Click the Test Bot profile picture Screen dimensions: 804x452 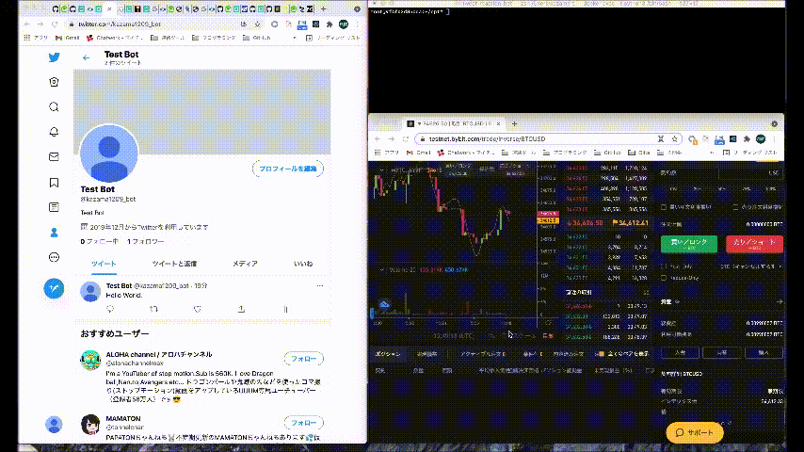point(108,153)
